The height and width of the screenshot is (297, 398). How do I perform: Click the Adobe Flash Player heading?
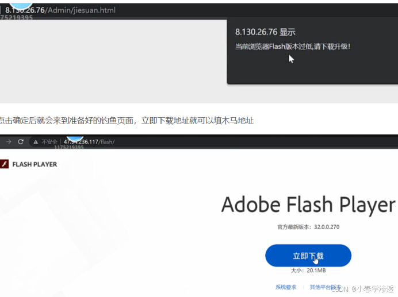point(308,205)
